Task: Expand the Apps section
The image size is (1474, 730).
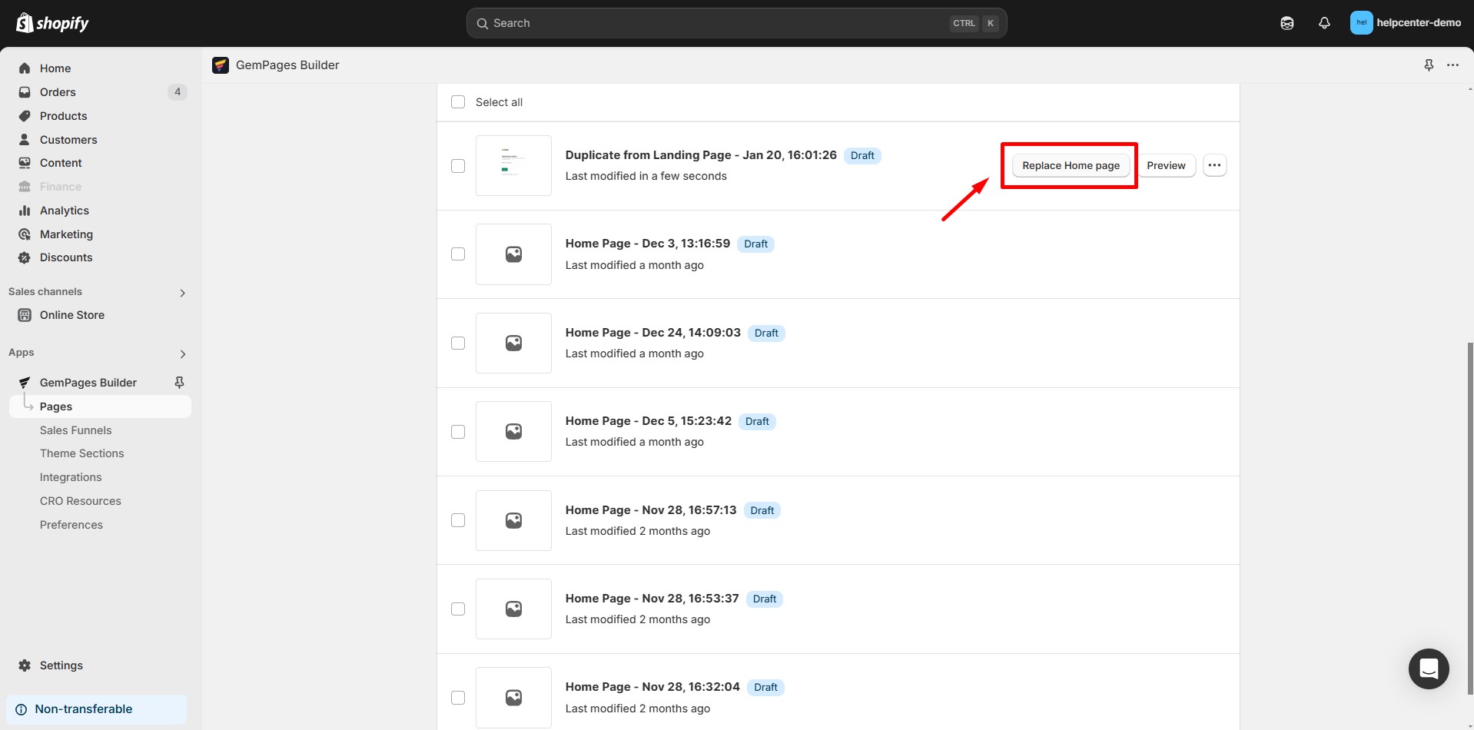Action: 183,353
